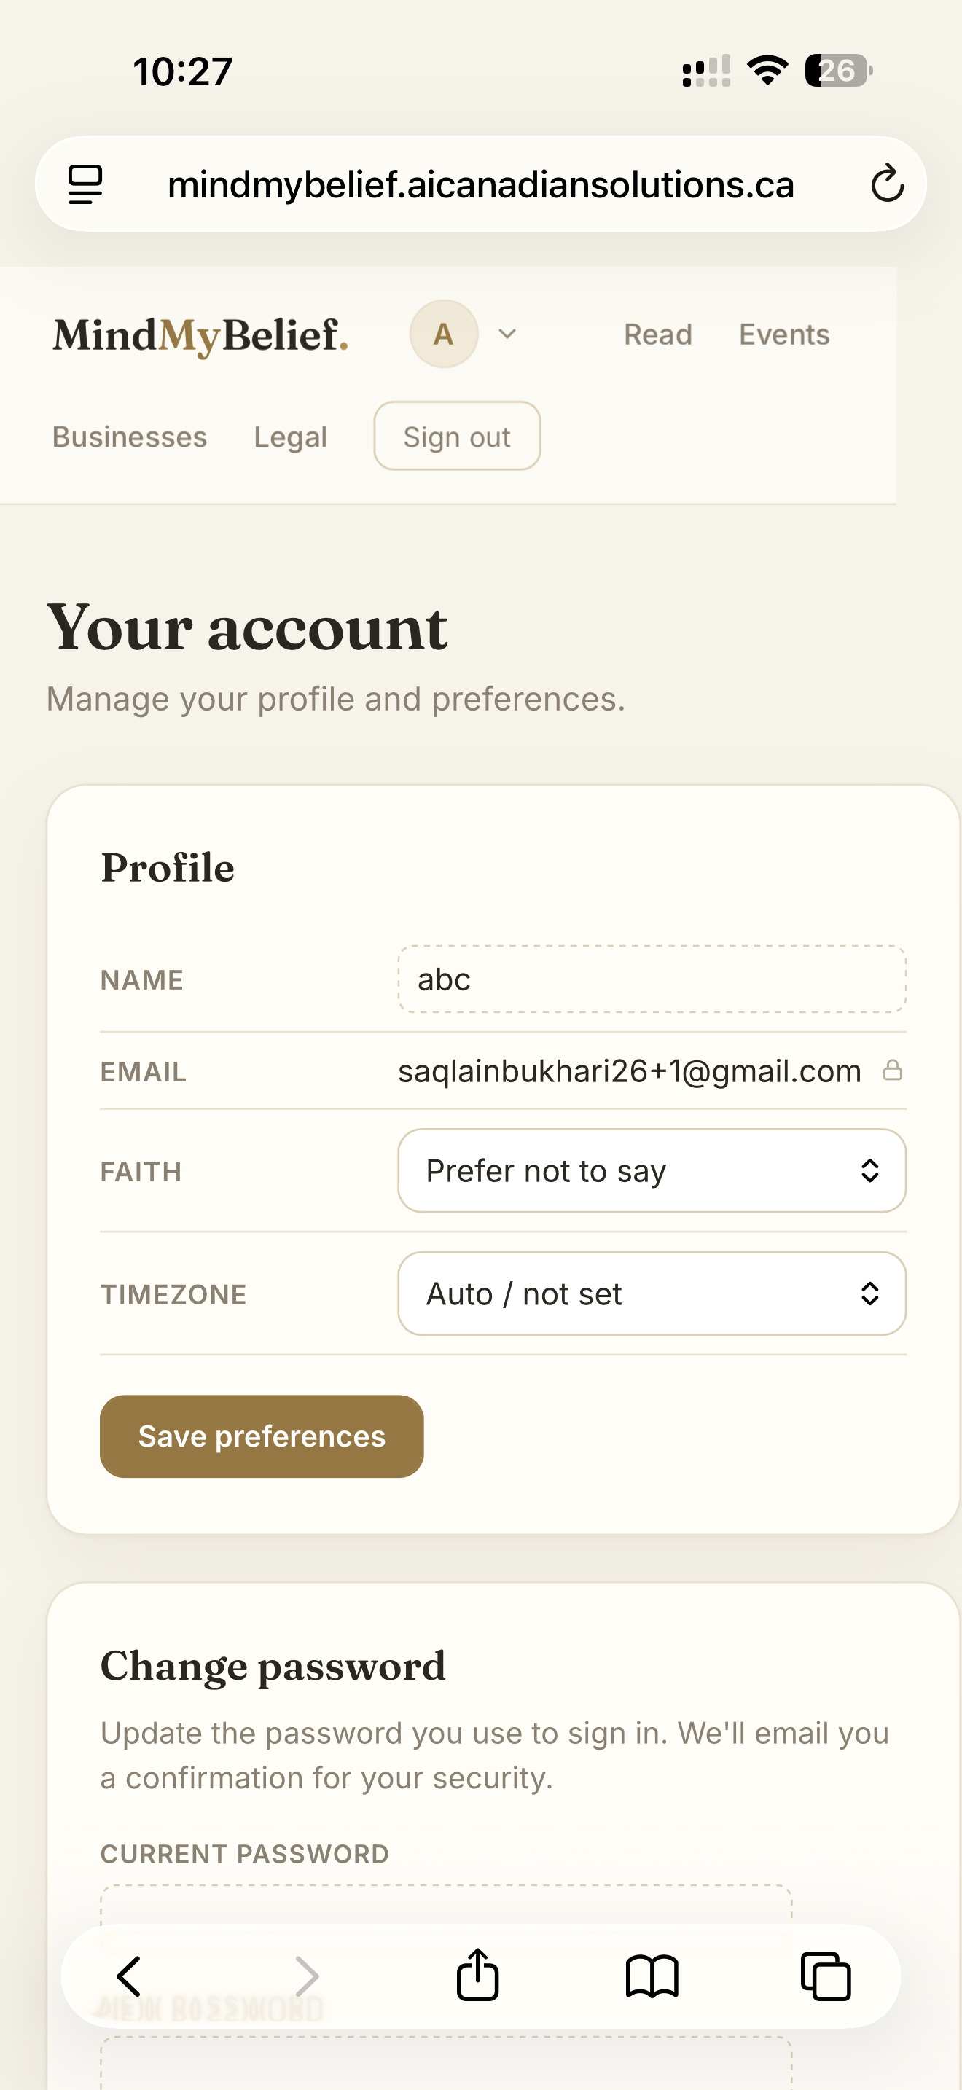Viewport: 962px width, 2090px height.
Task: Click the Sign out button
Action: coord(457,436)
